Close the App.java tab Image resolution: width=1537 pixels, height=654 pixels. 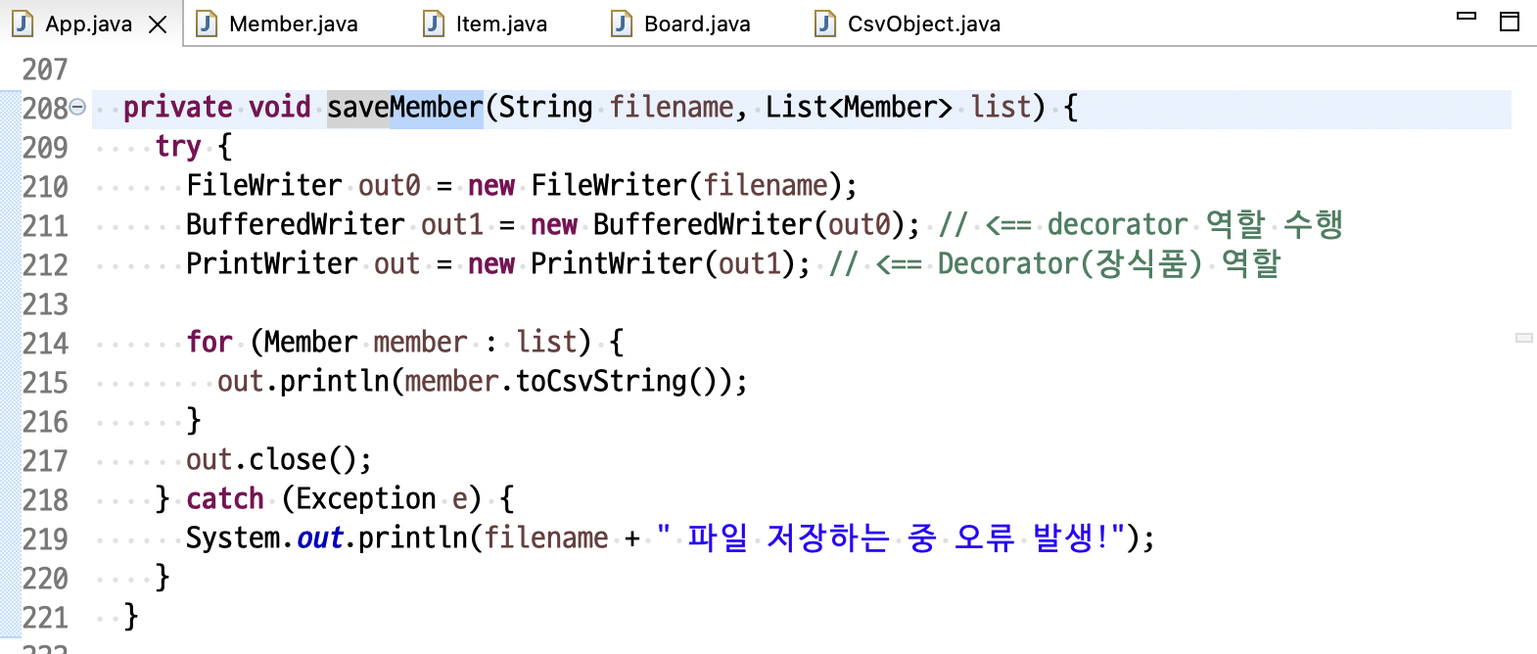[158, 24]
